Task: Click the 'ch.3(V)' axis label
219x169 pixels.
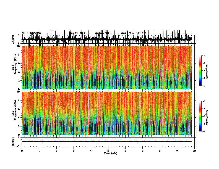Action: tap(13, 142)
